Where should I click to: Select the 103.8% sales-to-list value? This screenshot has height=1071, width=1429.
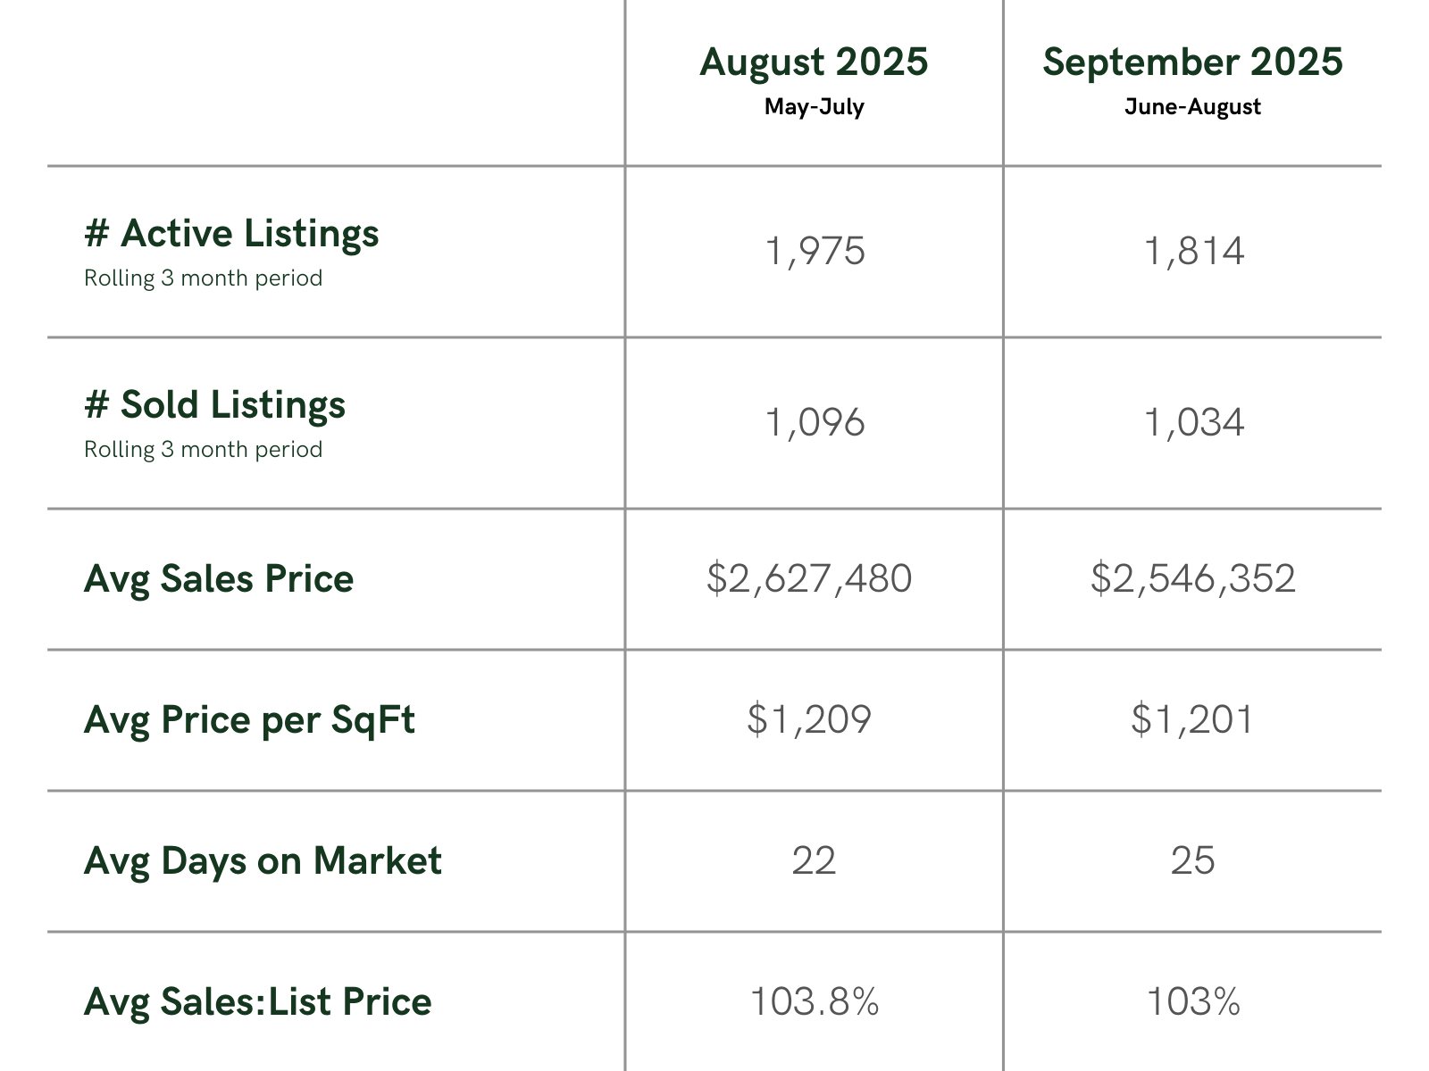point(814,1002)
